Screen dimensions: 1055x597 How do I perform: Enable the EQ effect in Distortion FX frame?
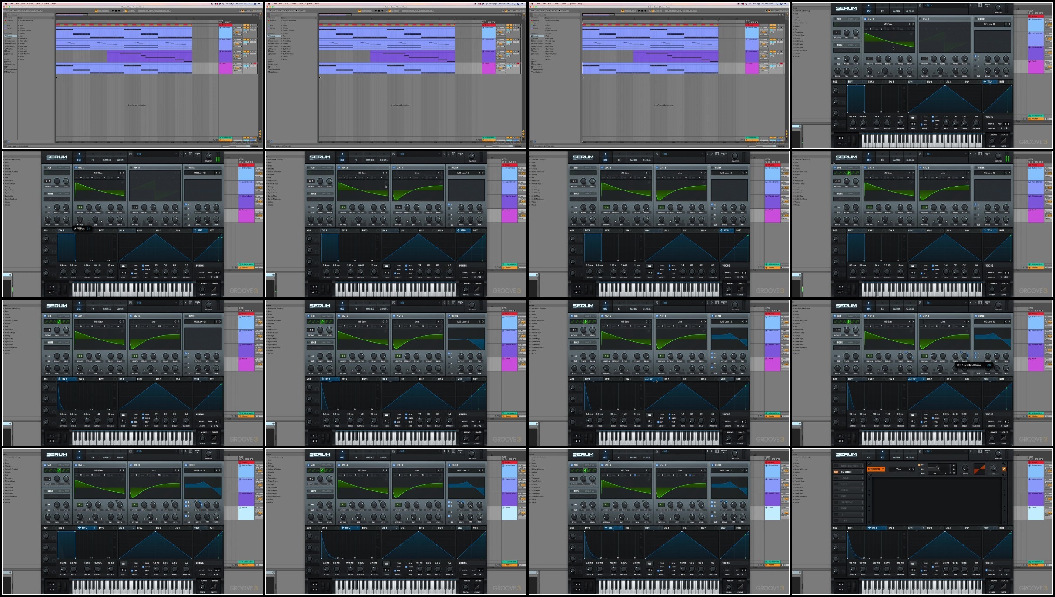coord(836,514)
